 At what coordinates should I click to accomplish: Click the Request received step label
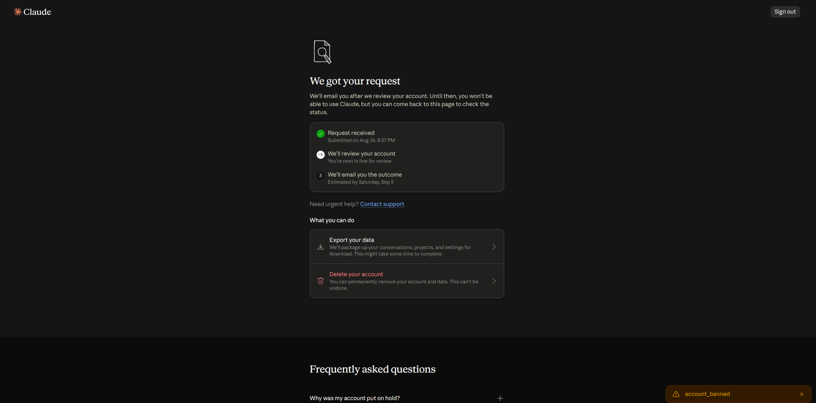[x=351, y=133]
